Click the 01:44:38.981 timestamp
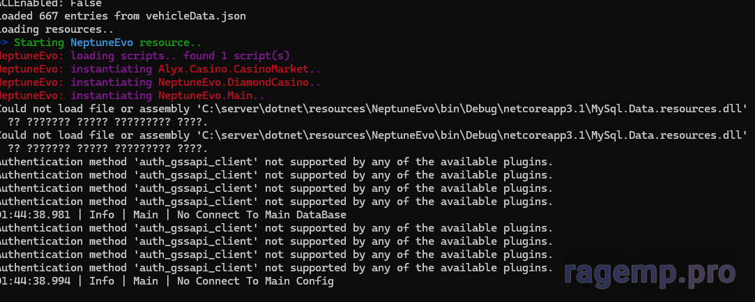The width and height of the screenshot is (755, 302). (x=35, y=215)
